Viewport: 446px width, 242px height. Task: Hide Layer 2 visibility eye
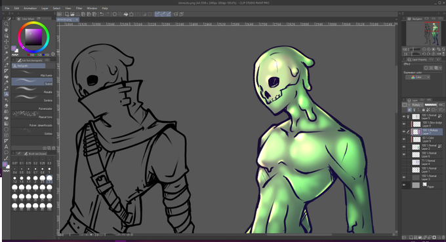click(404, 147)
